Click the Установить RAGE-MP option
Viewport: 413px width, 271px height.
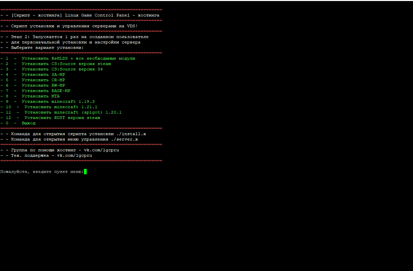(46, 91)
